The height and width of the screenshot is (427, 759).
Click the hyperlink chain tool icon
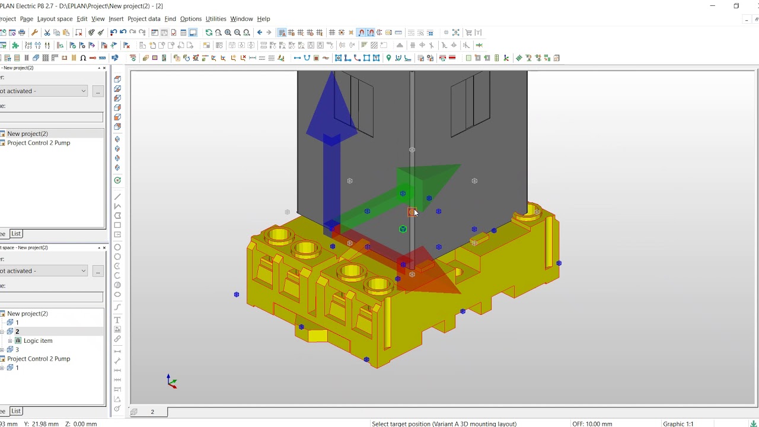pyautogui.click(x=117, y=339)
